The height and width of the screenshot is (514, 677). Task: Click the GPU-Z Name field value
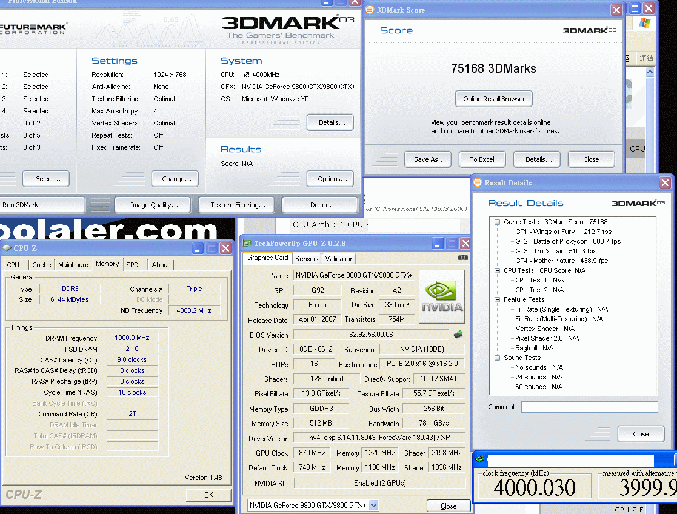(x=353, y=275)
